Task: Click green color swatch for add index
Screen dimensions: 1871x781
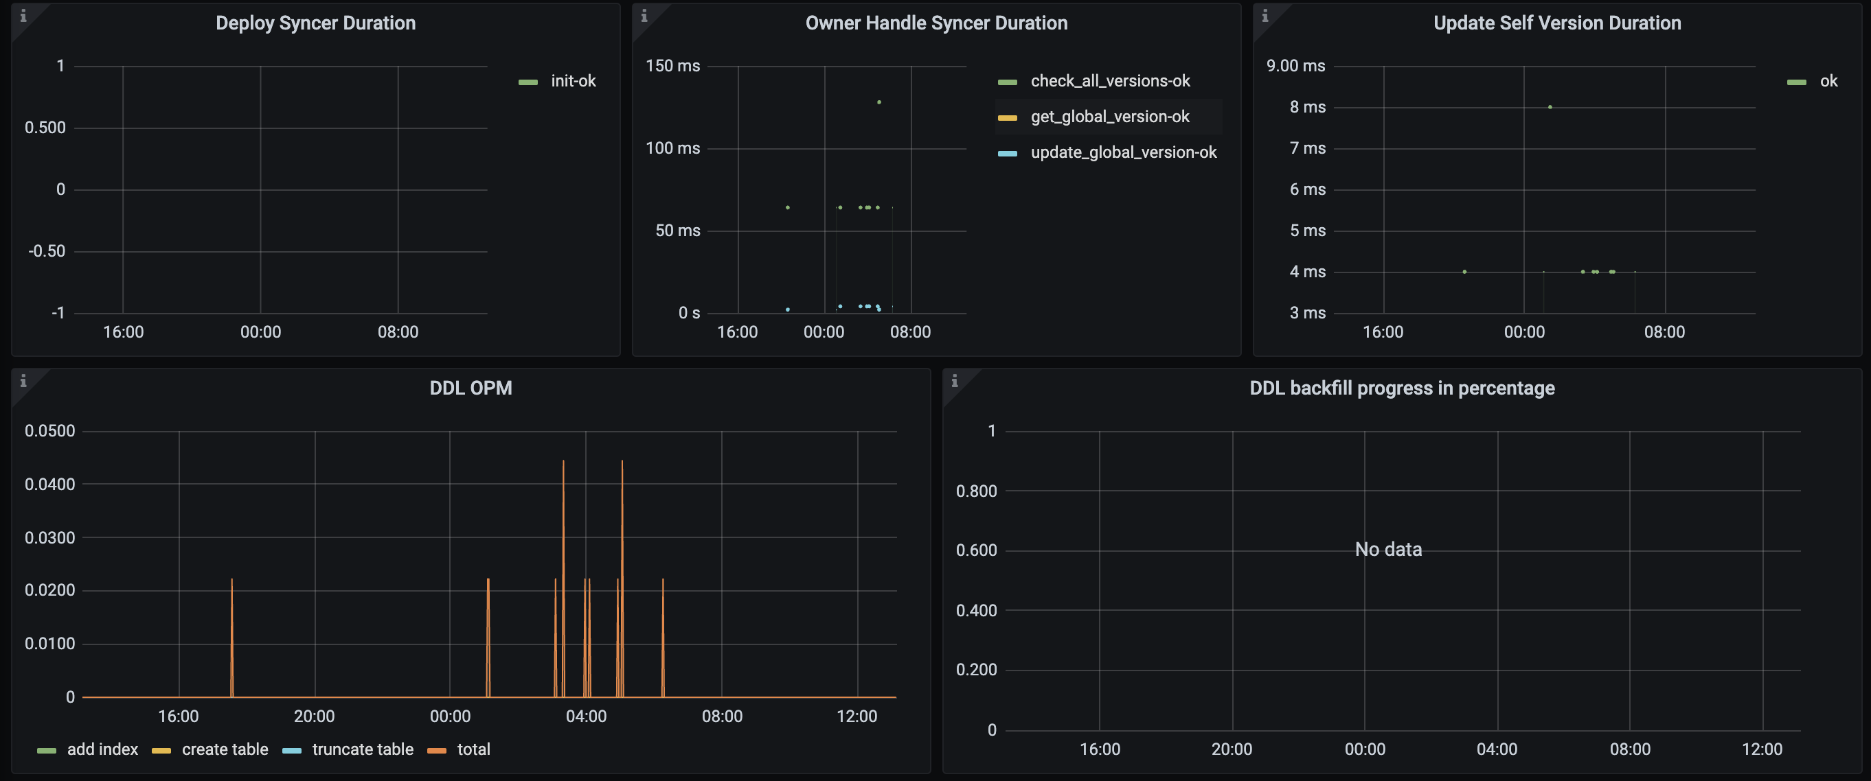Action: click(47, 751)
